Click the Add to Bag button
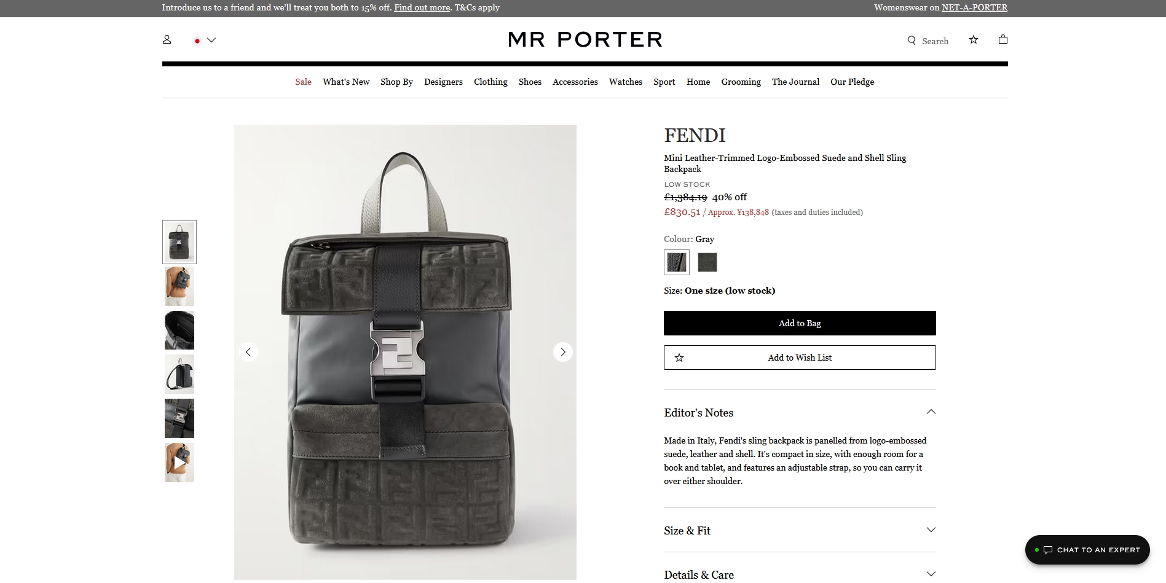 click(x=800, y=323)
